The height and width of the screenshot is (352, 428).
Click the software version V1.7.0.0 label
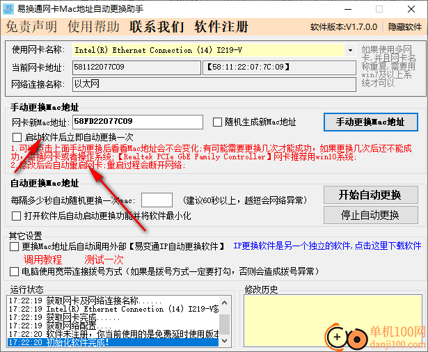344,26
